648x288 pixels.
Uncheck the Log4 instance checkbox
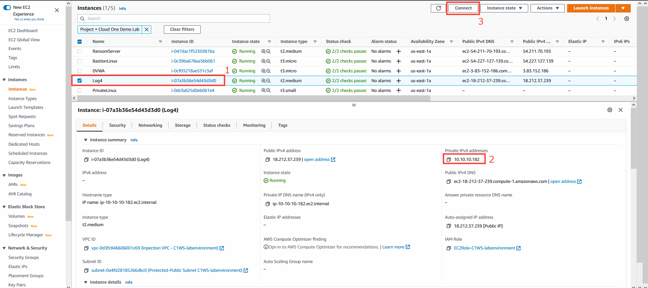point(80,81)
